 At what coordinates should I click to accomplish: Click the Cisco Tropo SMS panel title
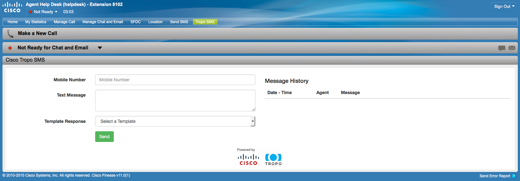pyautogui.click(x=25, y=60)
